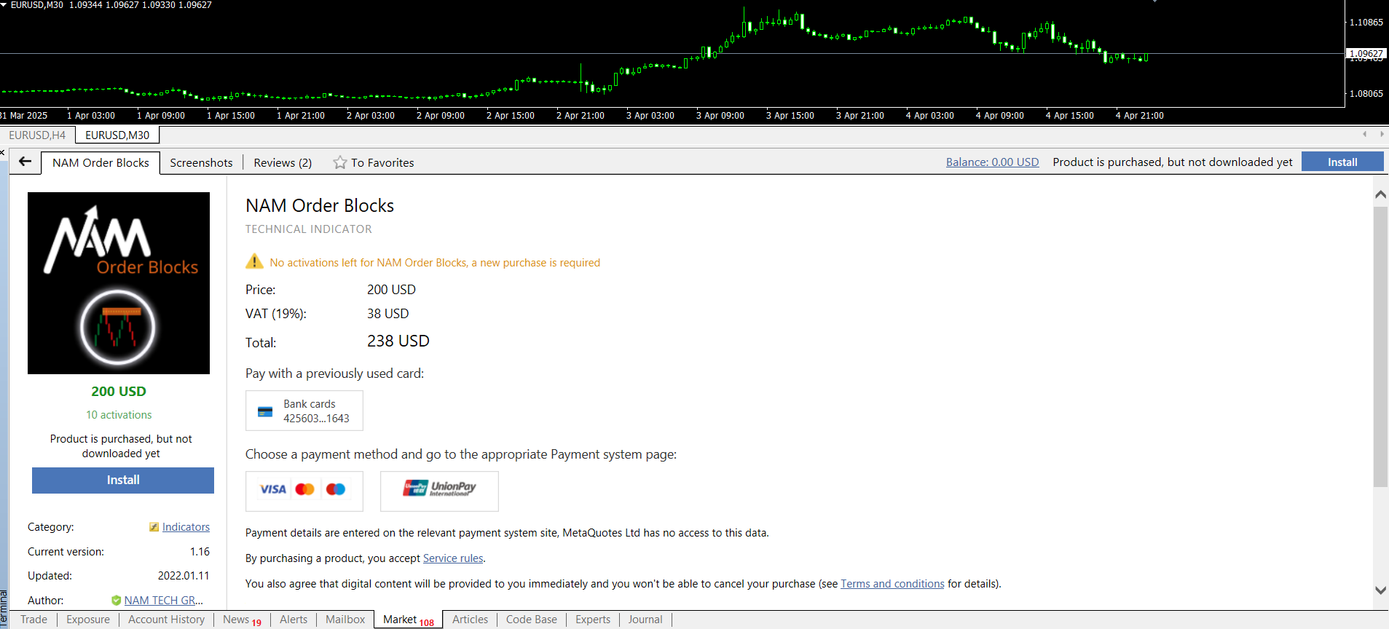
Task: Open the Service rules link
Action: (453, 558)
